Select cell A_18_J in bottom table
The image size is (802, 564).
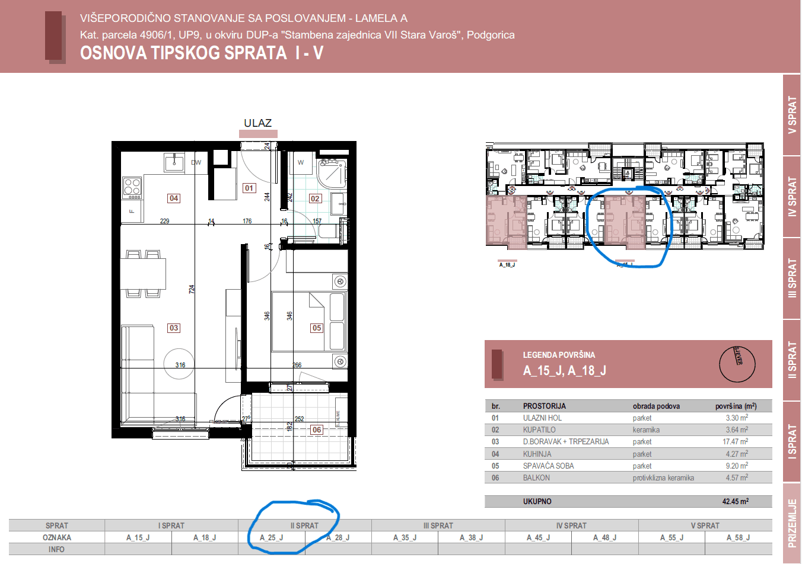click(x=205, y=537)
